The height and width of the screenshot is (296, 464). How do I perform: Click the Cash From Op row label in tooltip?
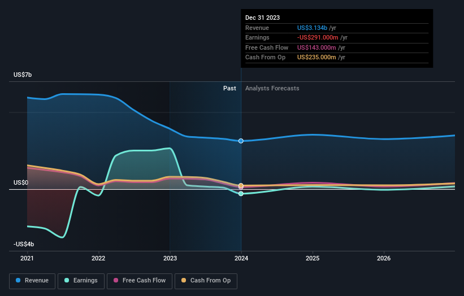(x=266, y=58)
